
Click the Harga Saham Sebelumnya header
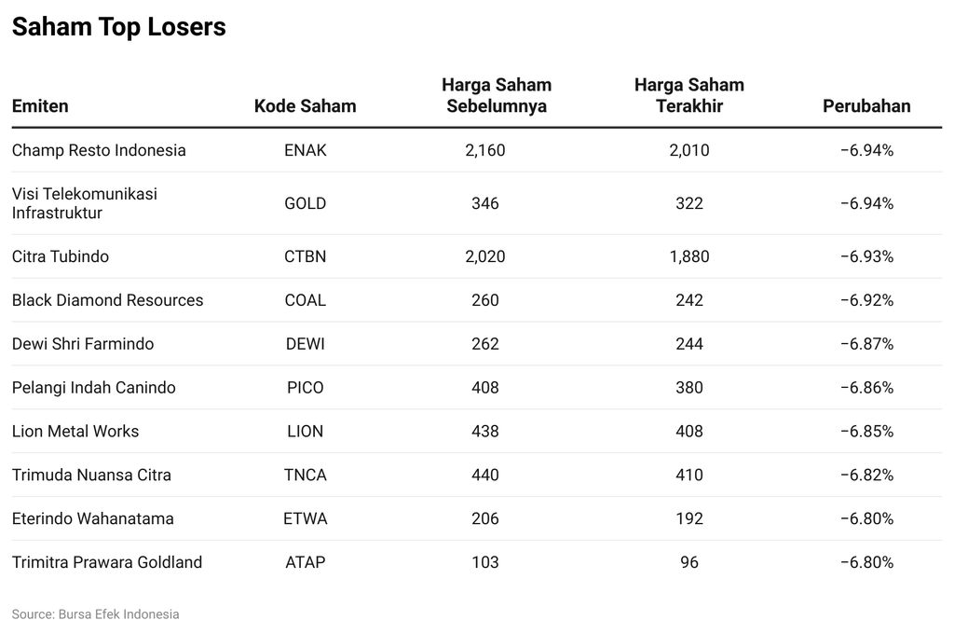point(497,96)
